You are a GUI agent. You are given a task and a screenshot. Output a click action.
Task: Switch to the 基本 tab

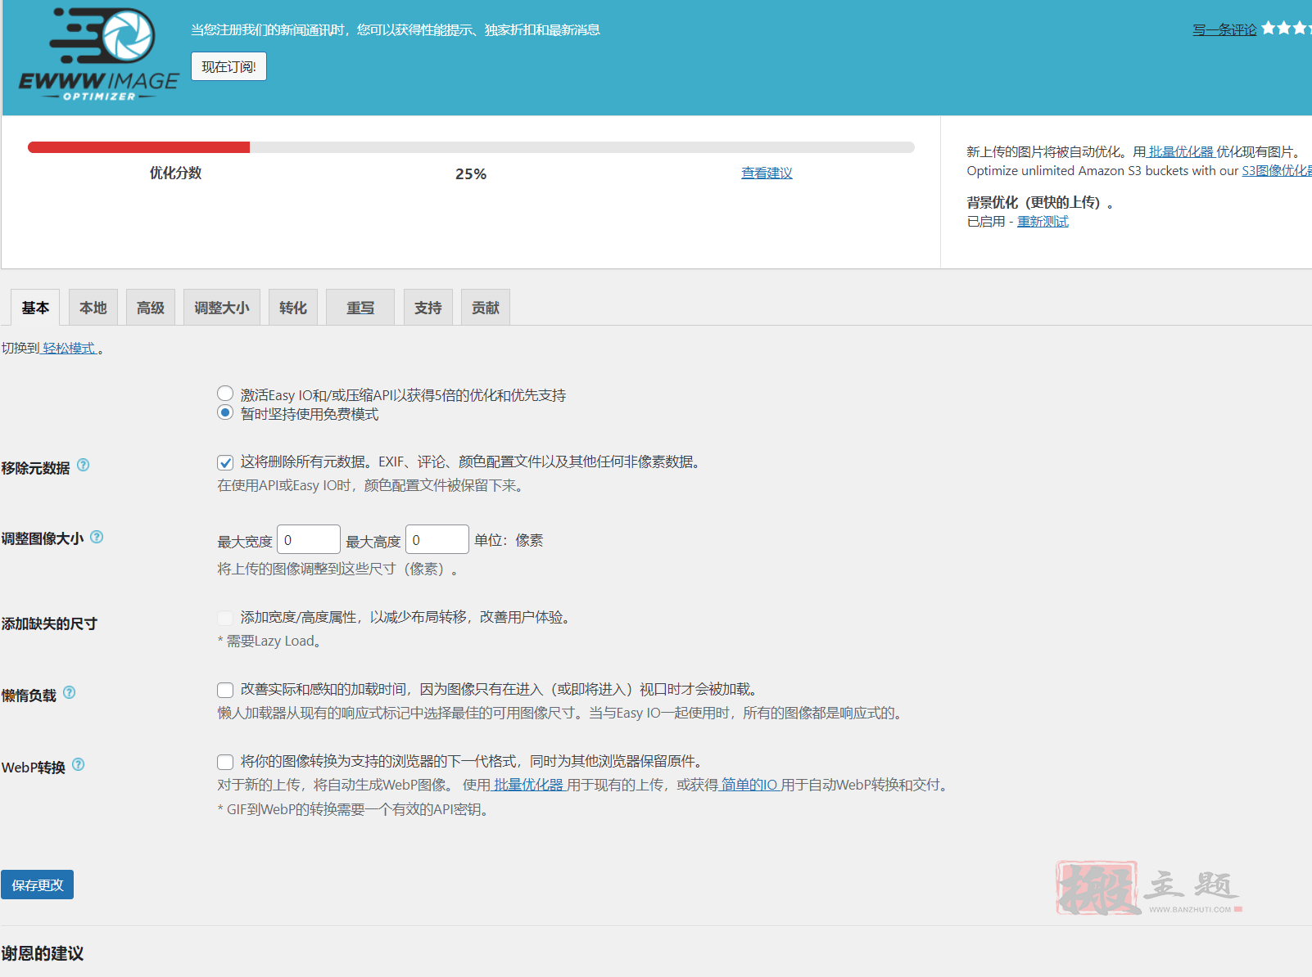click(35, 308)
